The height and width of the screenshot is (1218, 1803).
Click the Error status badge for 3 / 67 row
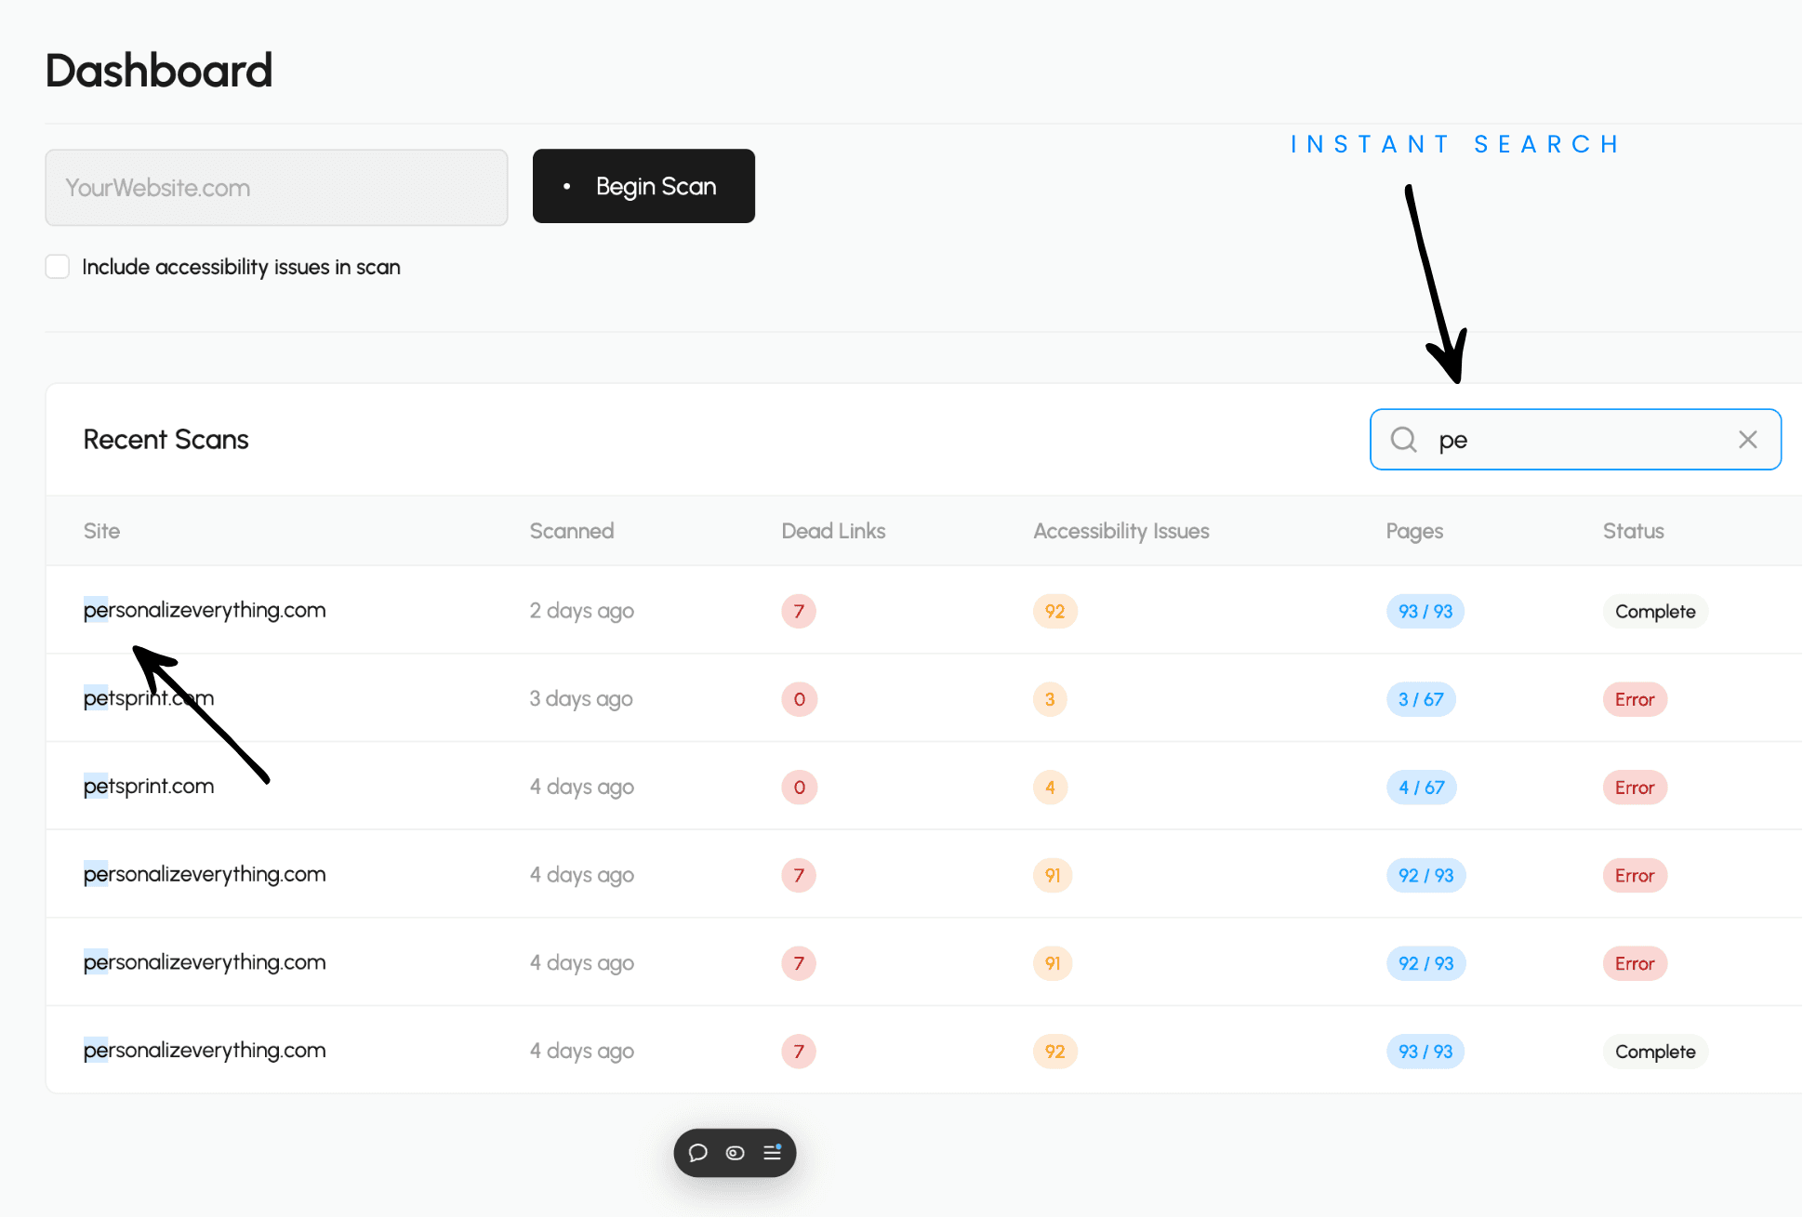pos(1634,699)
